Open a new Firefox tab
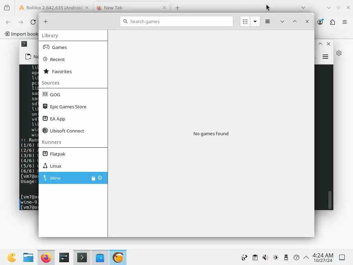 [x=178, y=8]
